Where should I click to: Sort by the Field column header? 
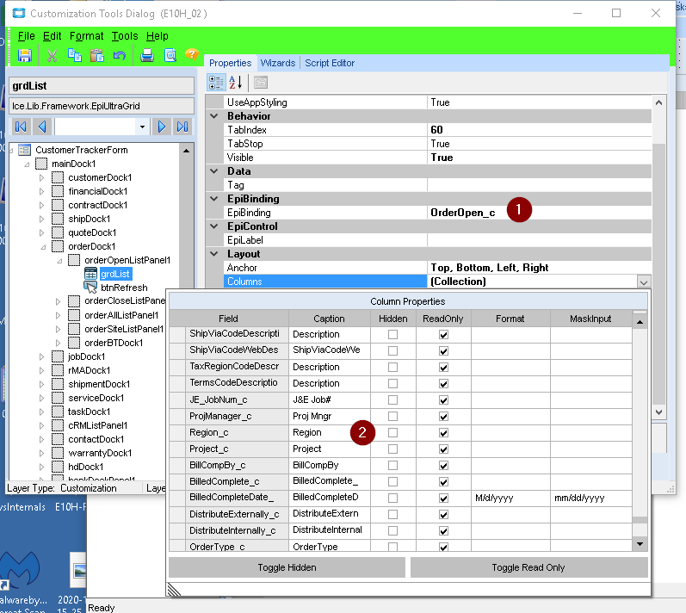click(x=228, y=319)
